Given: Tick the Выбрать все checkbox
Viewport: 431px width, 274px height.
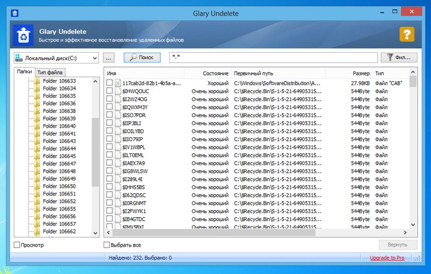Looking at the screenshot, I should tap(106, 245).
